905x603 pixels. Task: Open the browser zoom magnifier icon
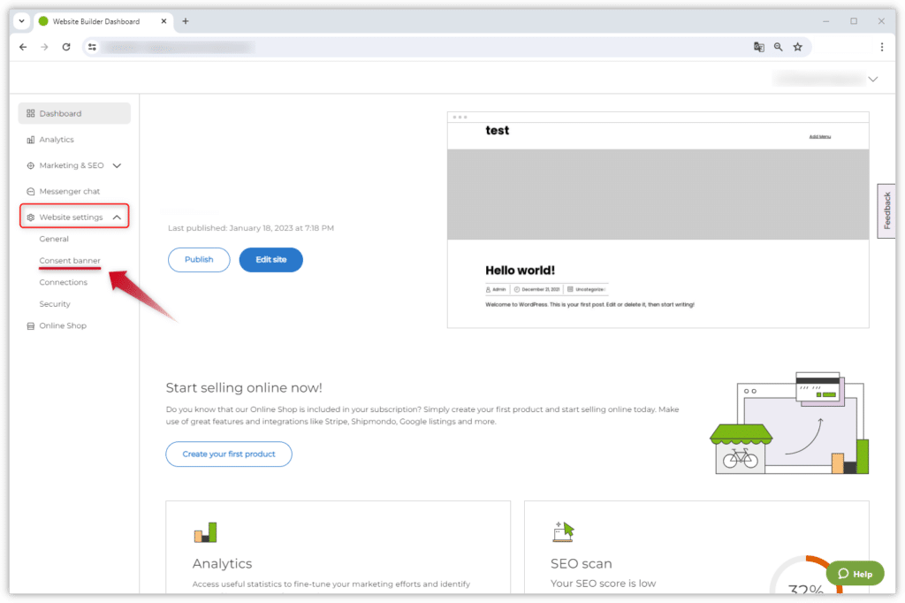pyautogui.click(x=778, y=47)
